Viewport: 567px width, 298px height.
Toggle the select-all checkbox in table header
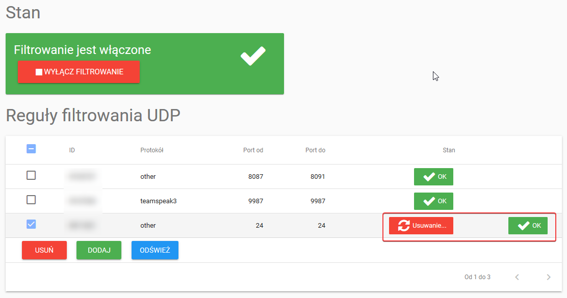(x=31, y=149)
